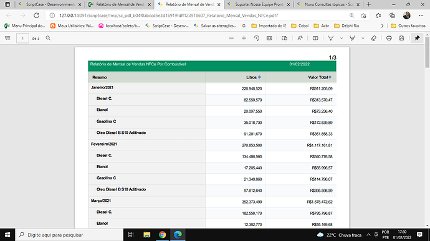Click the page number input field
This screenshot has height=241, width=430.
tap(22, 38)
